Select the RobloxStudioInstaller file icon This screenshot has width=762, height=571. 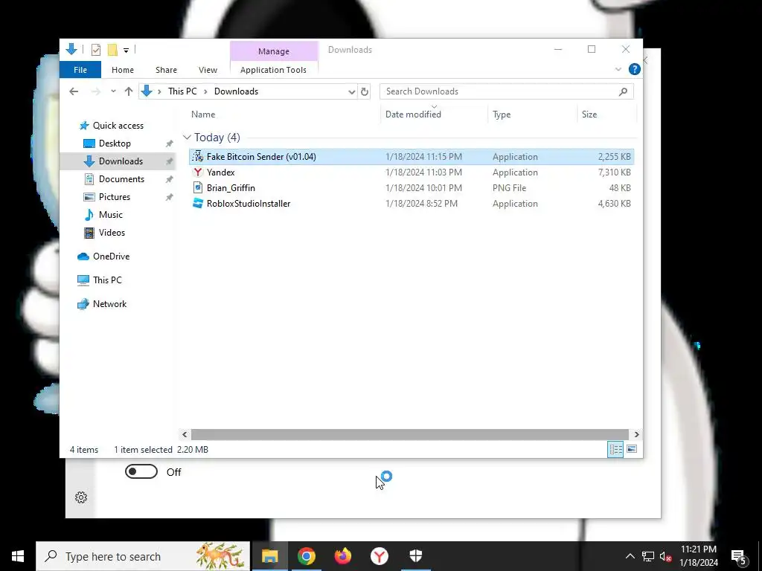click(197, 204)
